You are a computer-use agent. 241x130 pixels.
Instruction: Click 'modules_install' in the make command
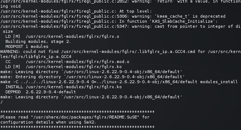pyautogui.click(x=219, y=82)
